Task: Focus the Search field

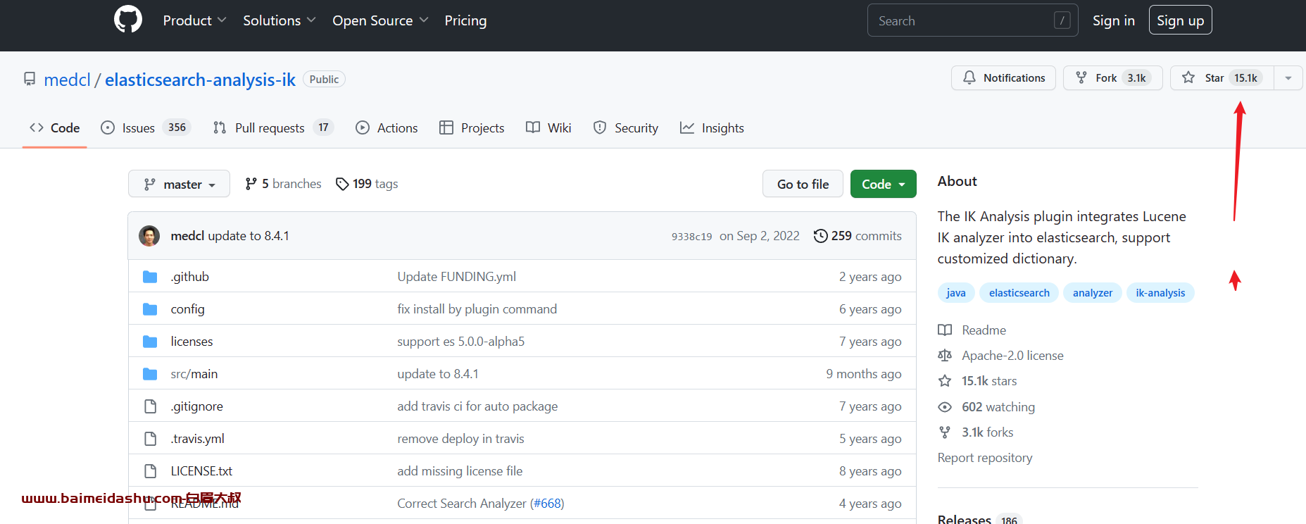Action: click(x=972, y=20)
